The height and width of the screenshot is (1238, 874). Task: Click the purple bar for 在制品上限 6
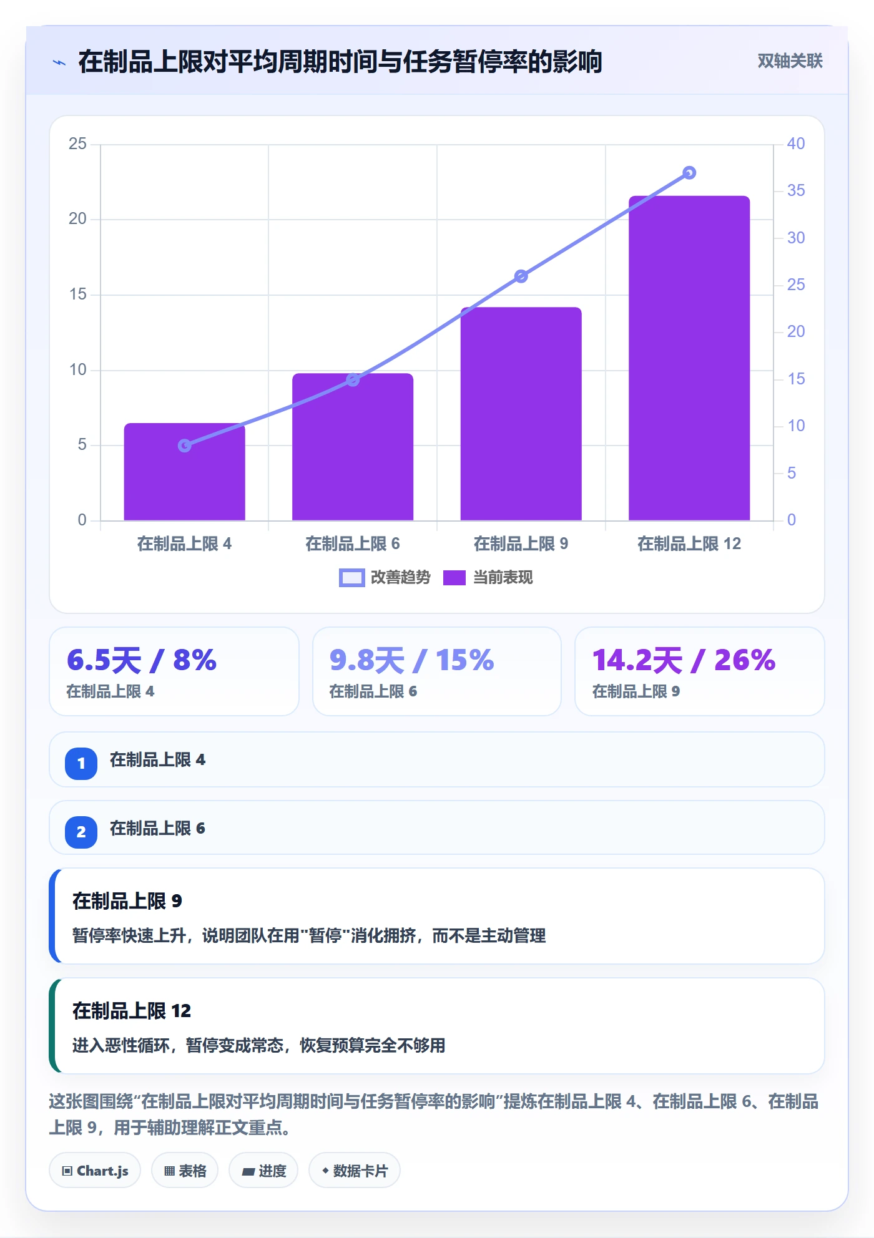pos(353,447)
